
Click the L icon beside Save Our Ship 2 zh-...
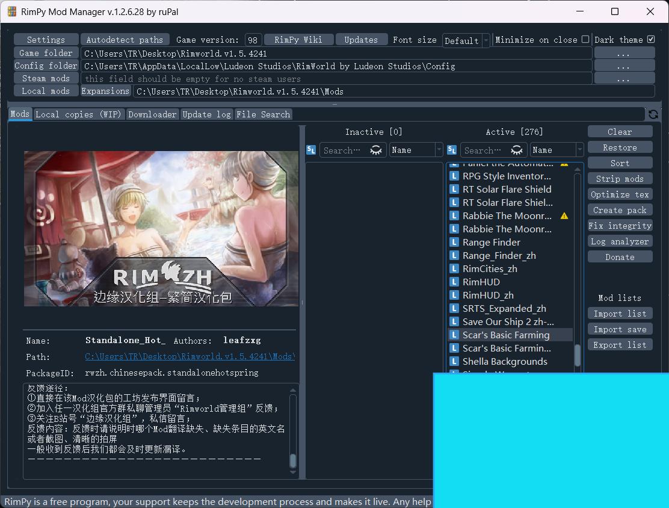tap(454, 322)
